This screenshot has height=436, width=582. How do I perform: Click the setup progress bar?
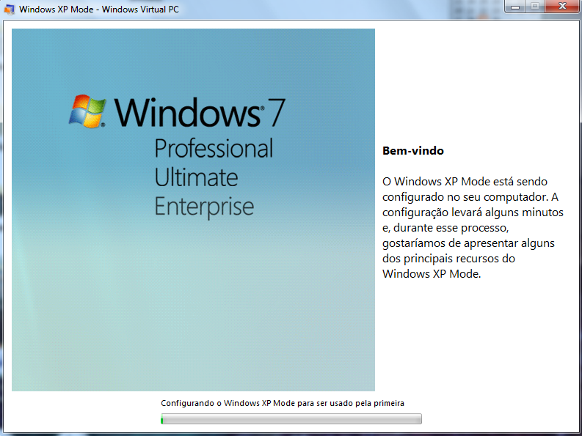pos(291,419)
